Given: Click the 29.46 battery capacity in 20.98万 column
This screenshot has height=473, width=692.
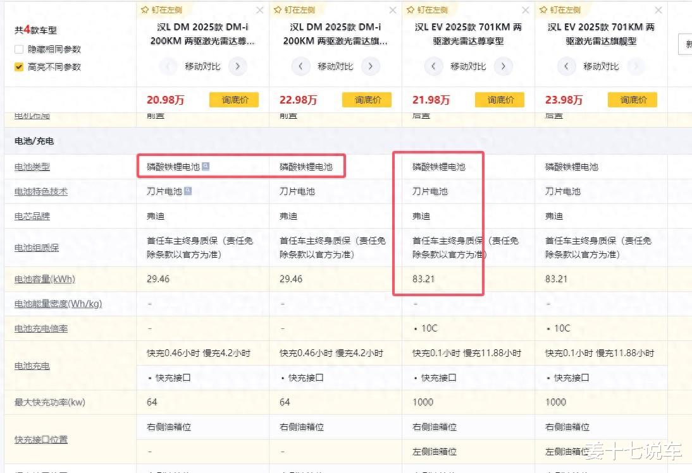Looking at the screenshot, I should point(158,278).
